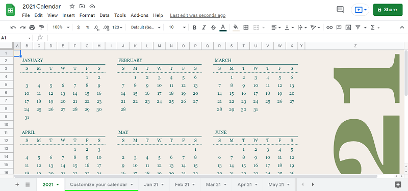Open the zoom 100% dropdown
The image size is (408, 191).
61,28
